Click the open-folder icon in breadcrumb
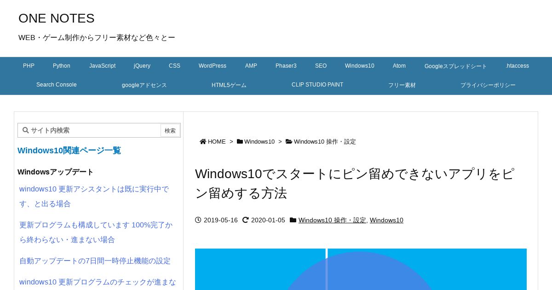The image size is (552, 290). point(289,141)
